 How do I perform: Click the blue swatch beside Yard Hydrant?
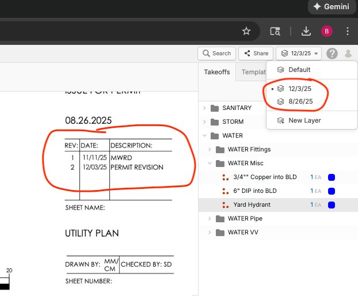click(331, 205)
